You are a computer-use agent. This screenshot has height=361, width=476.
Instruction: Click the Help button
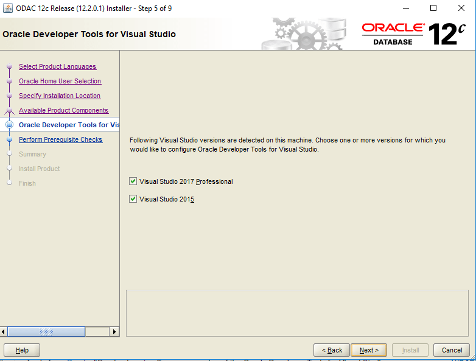[22, 350]
